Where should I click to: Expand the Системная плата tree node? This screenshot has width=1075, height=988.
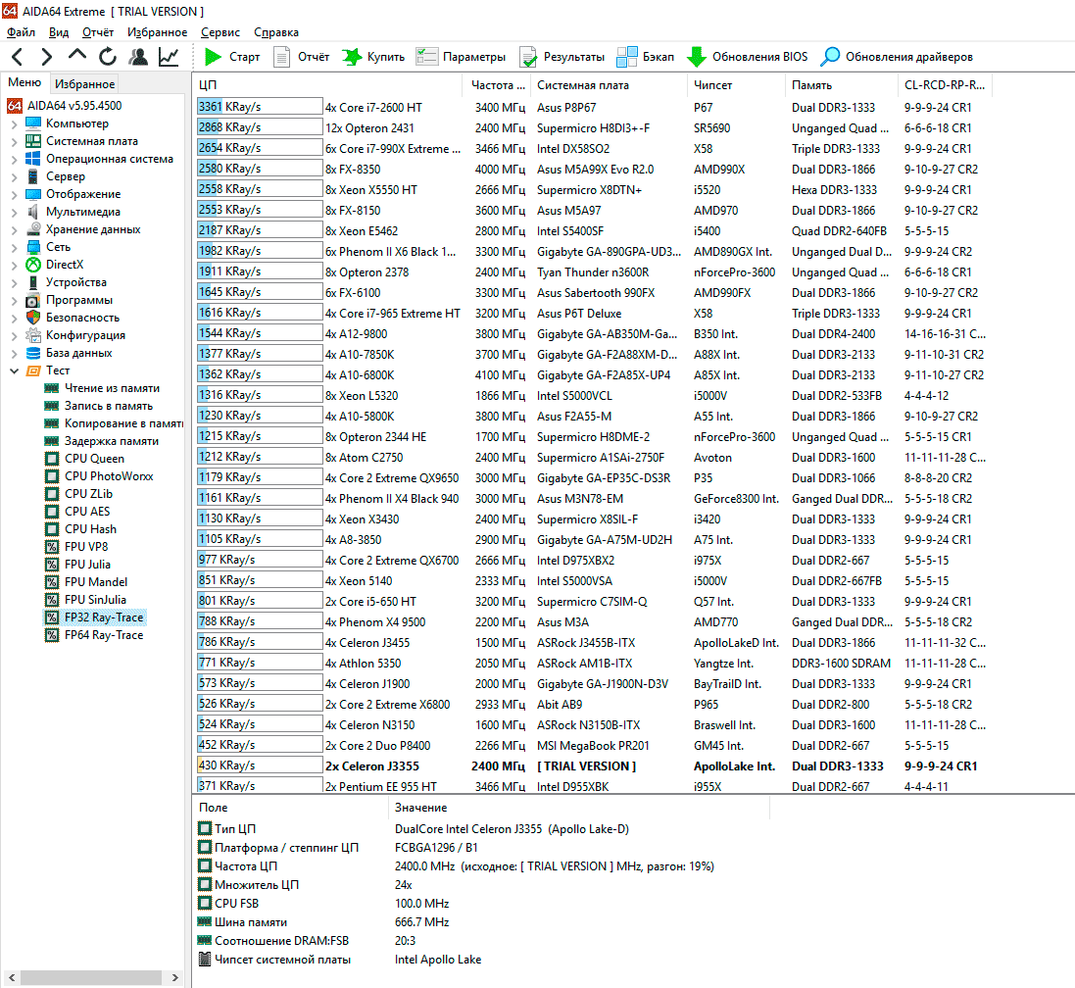tap(14, 142)
